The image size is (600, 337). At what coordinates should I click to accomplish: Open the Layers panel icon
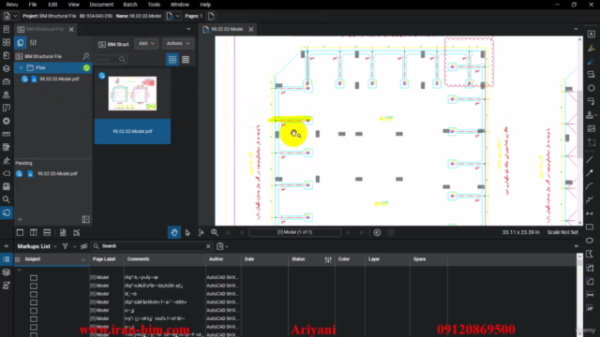pyautogui.click(x=7, y=68)
